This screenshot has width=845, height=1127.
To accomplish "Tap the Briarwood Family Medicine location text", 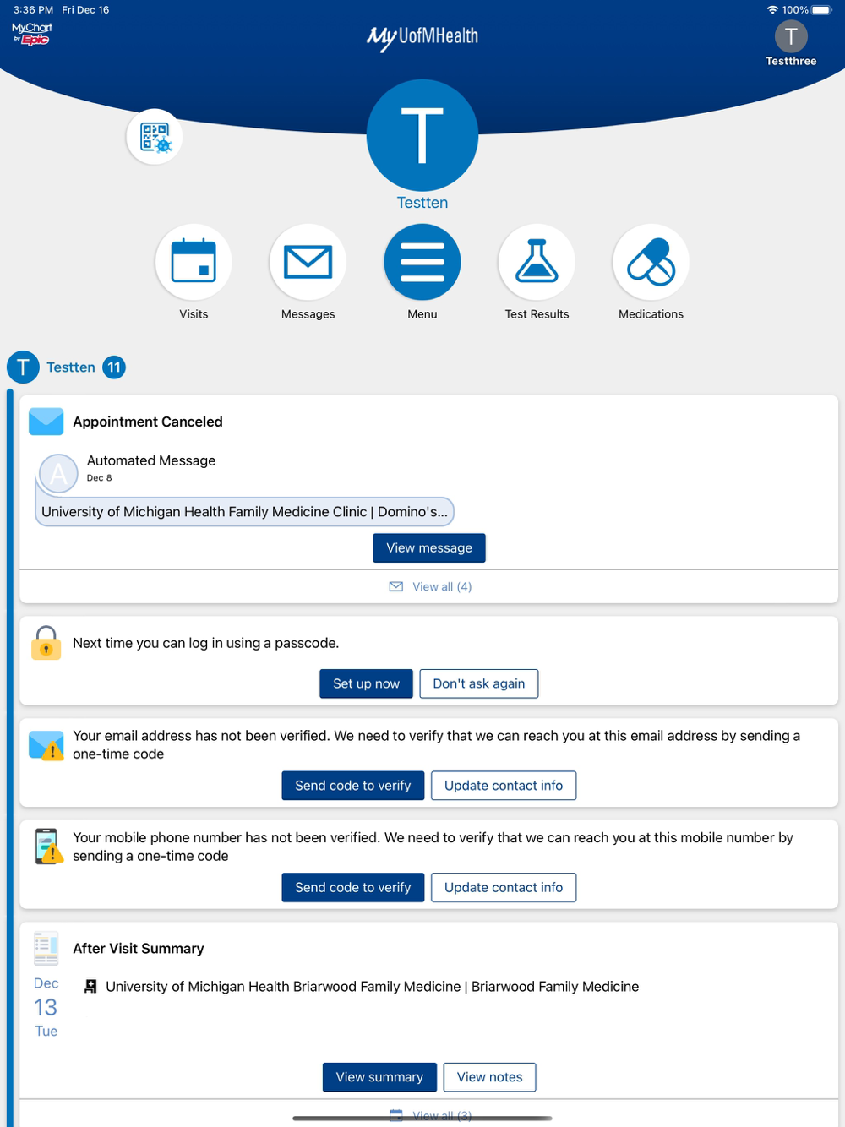I will pyautogui.click(x=372, y=987).
